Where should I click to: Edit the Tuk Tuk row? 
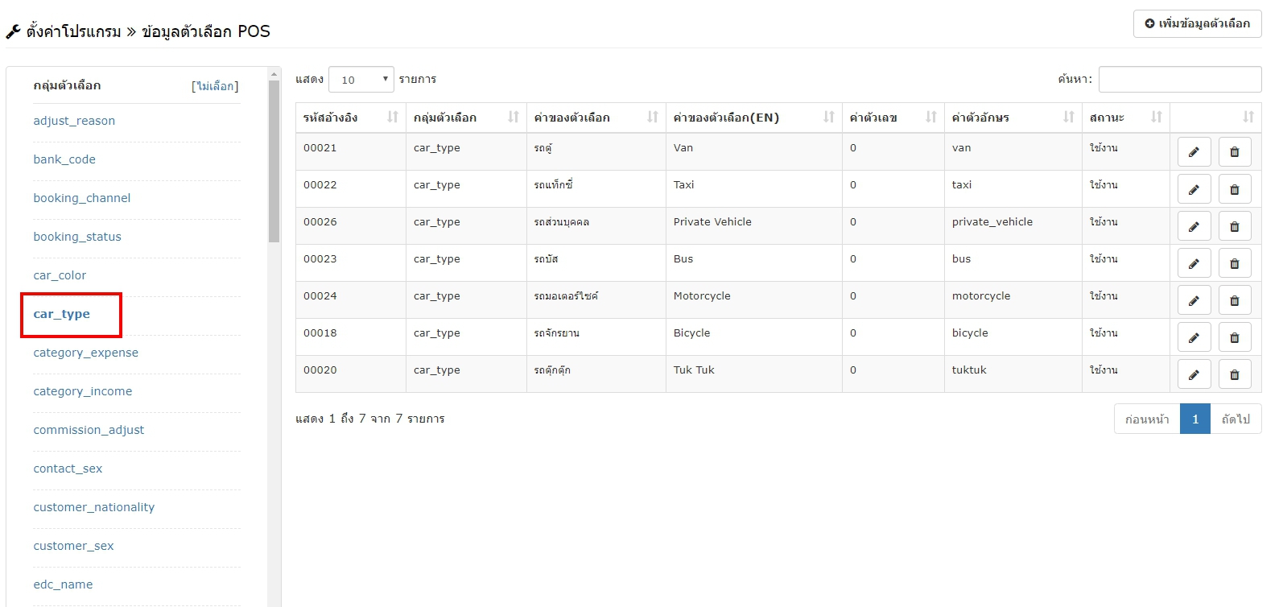click(1194, 374)
